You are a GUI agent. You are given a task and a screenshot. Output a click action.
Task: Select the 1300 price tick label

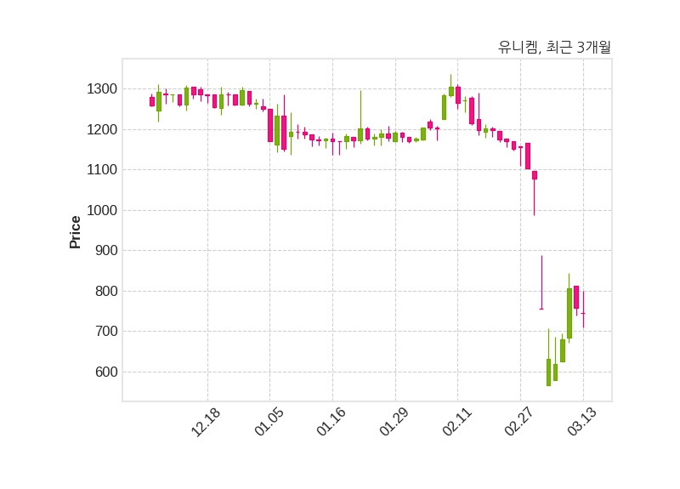click(100, 89)
